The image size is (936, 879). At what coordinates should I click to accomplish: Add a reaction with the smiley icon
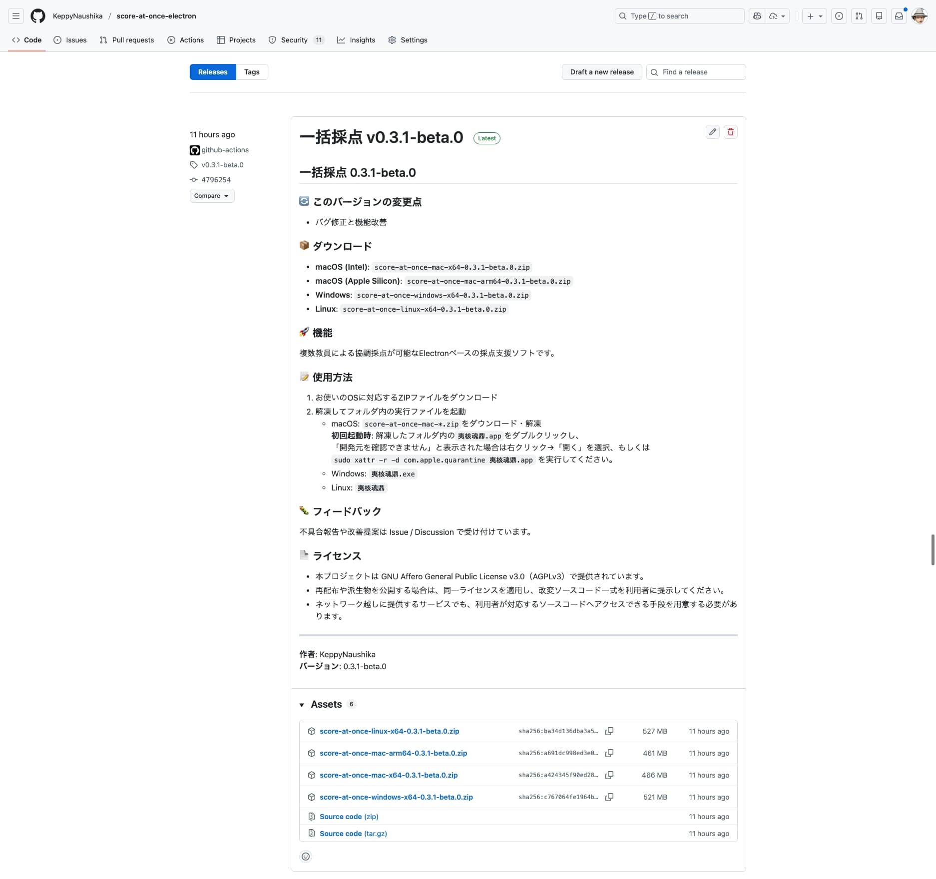pos(305,856)
